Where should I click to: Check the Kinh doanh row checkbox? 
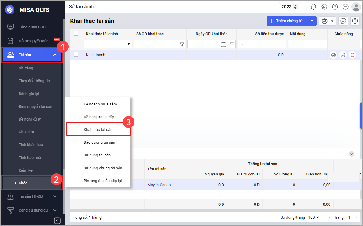tap(76, 55)
